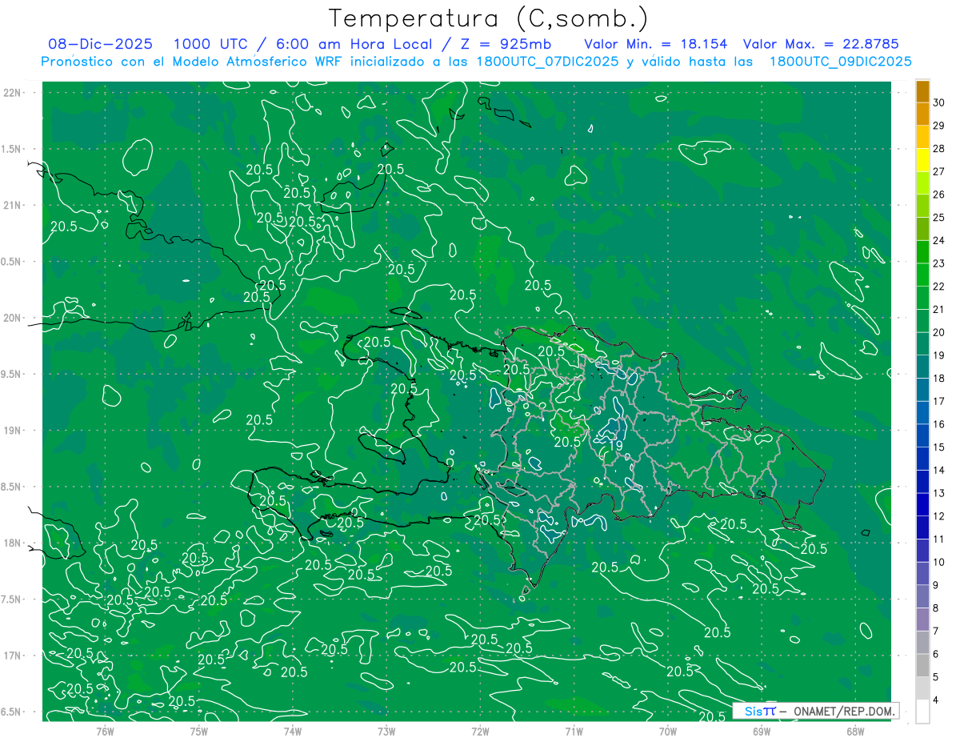Screen dimensions: 960x742
Task: Pick the white swatch below 4
Action: (x=922, y=711)
